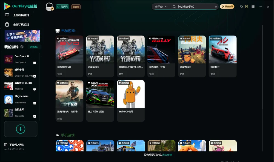
Task: Click the 电脑游戏 tag on 神力科莎EVO card
Action: coord(62,39)
